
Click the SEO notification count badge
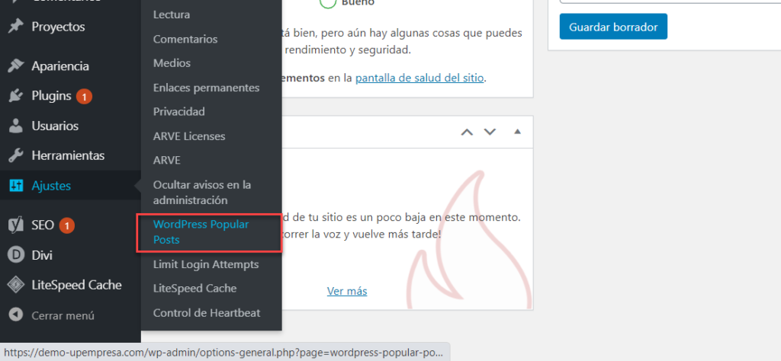point(67,225)
